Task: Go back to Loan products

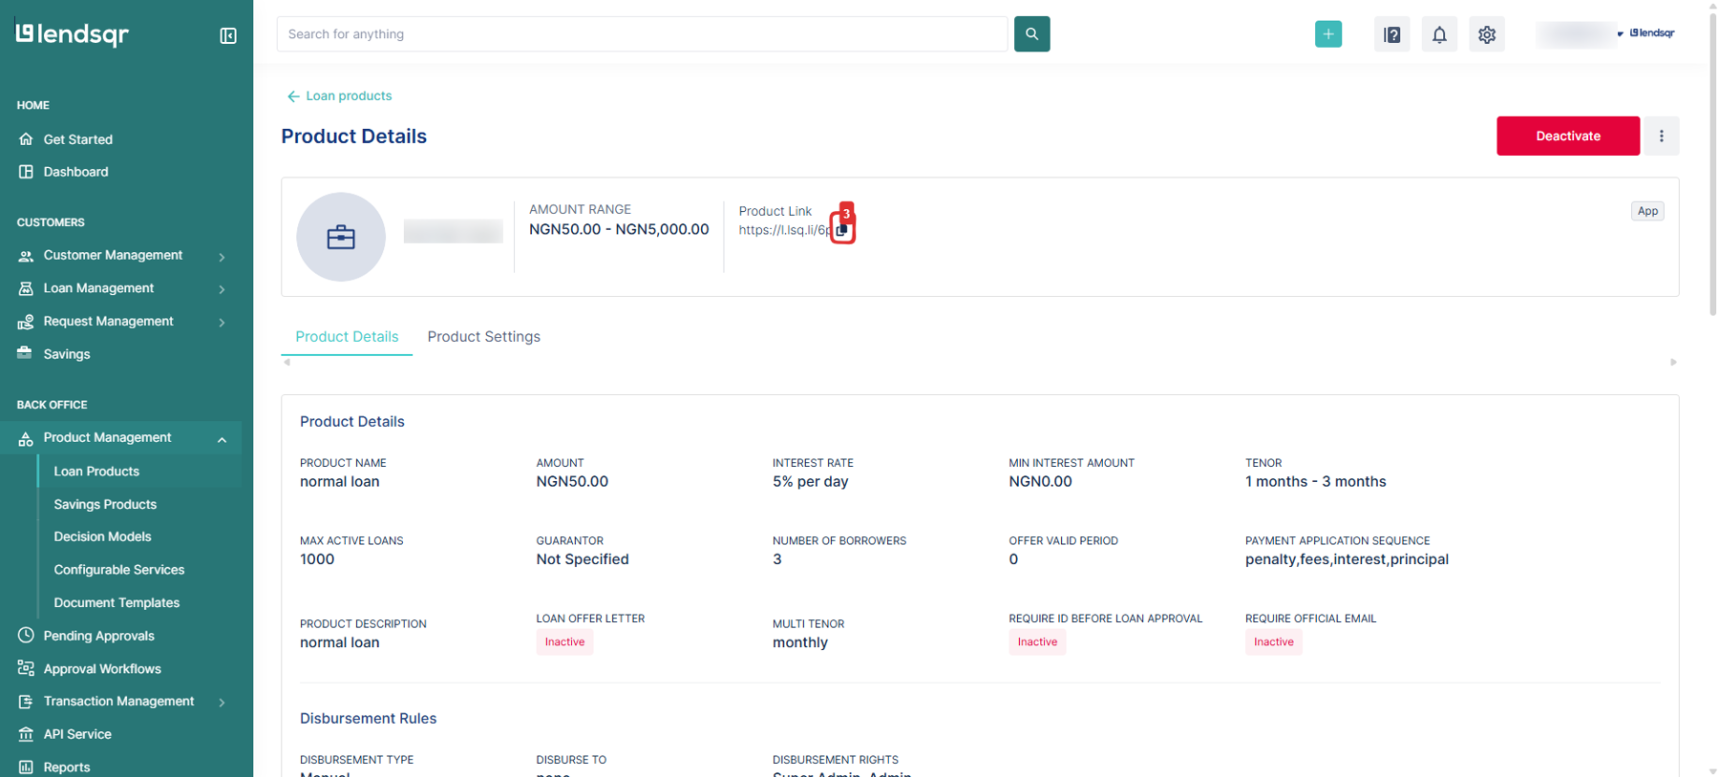Action: 339,96
